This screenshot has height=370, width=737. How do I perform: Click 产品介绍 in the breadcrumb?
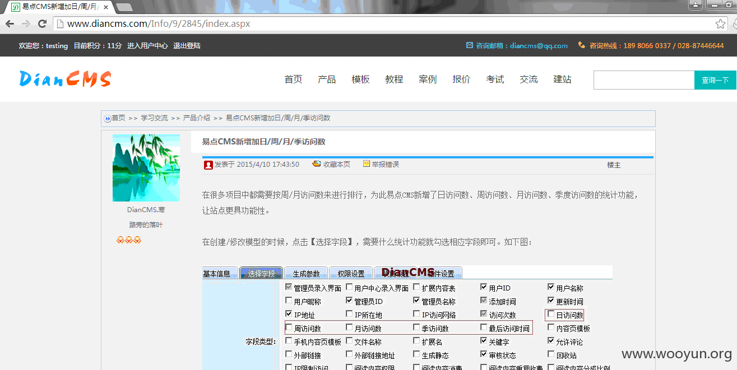point(197,118)
